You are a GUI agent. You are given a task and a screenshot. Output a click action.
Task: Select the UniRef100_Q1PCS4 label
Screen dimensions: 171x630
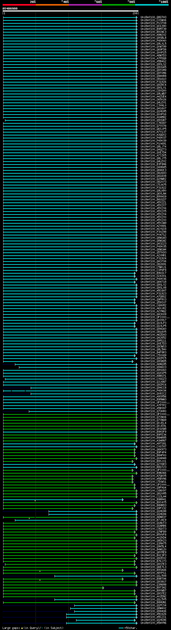pos(153,605)
